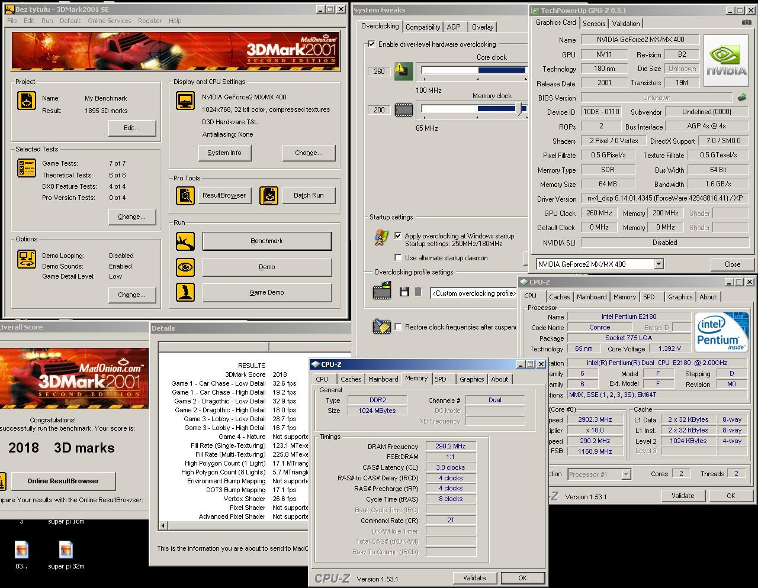Click the Batch Run document icon
The width and height of the screenshot is (758, 588).
coord(269,195)
